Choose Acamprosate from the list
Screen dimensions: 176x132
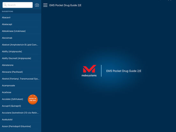20,85
